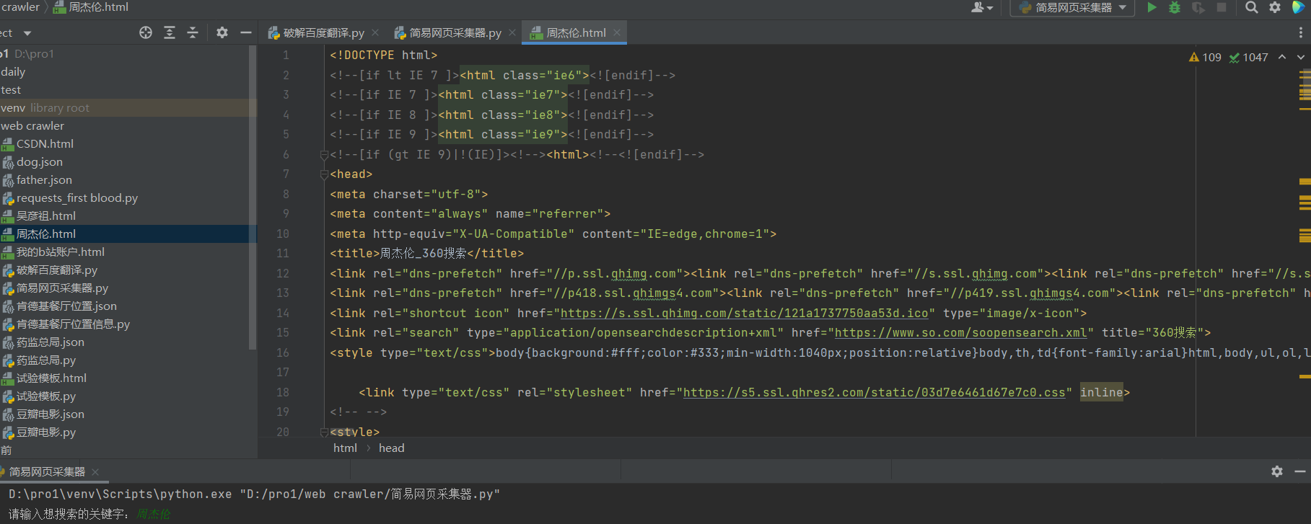1311x524 pixels.
Task: Open 简易网页采集器.py in project tree
Action: pos(62,288)
